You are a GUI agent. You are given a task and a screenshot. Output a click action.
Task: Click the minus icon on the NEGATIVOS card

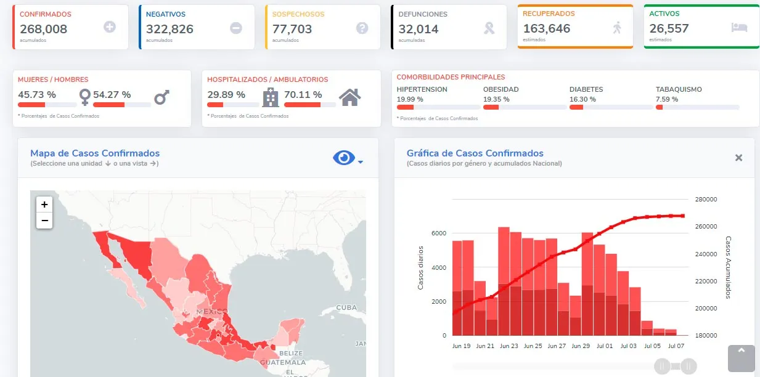tap(237, 26)
